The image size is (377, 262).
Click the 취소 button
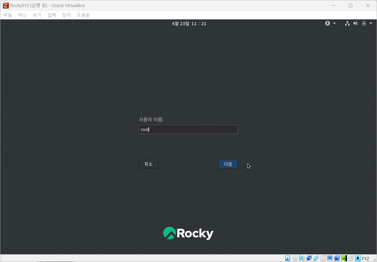[x=149, y=164]
